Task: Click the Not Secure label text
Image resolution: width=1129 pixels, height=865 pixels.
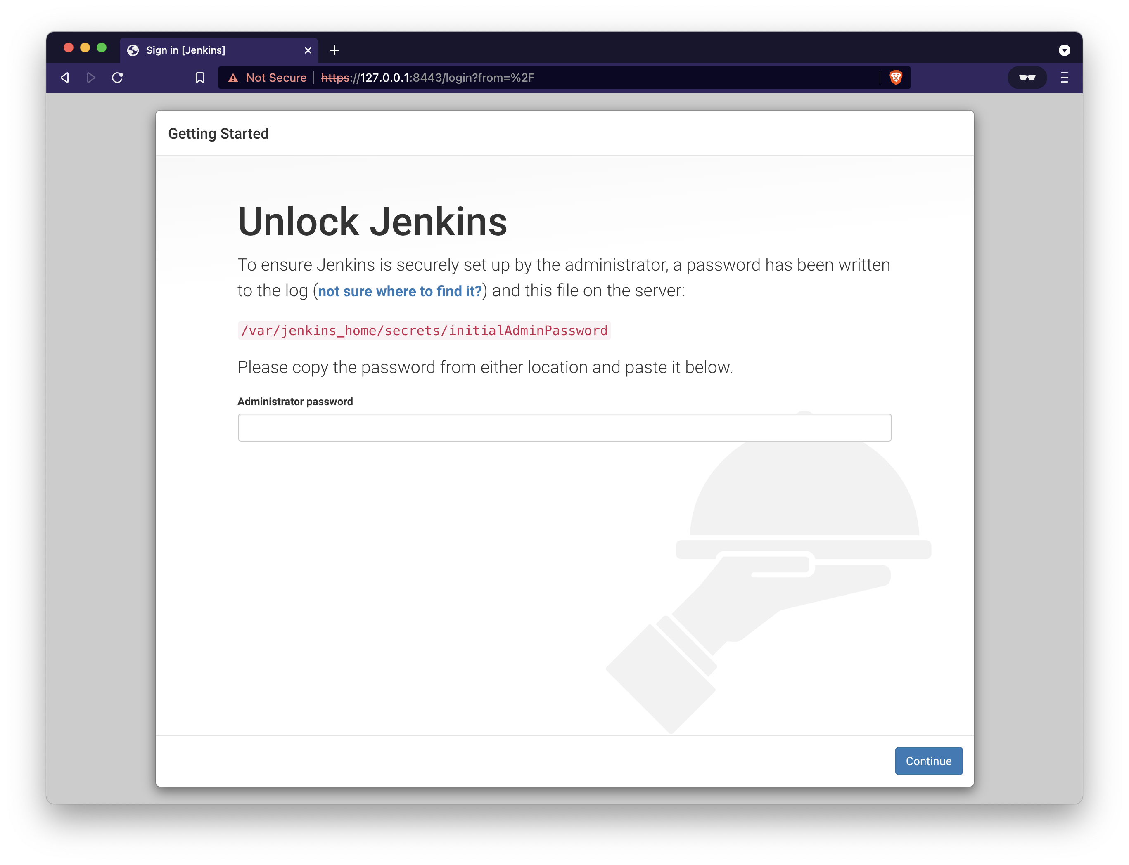Action: (x=276, y=78)
